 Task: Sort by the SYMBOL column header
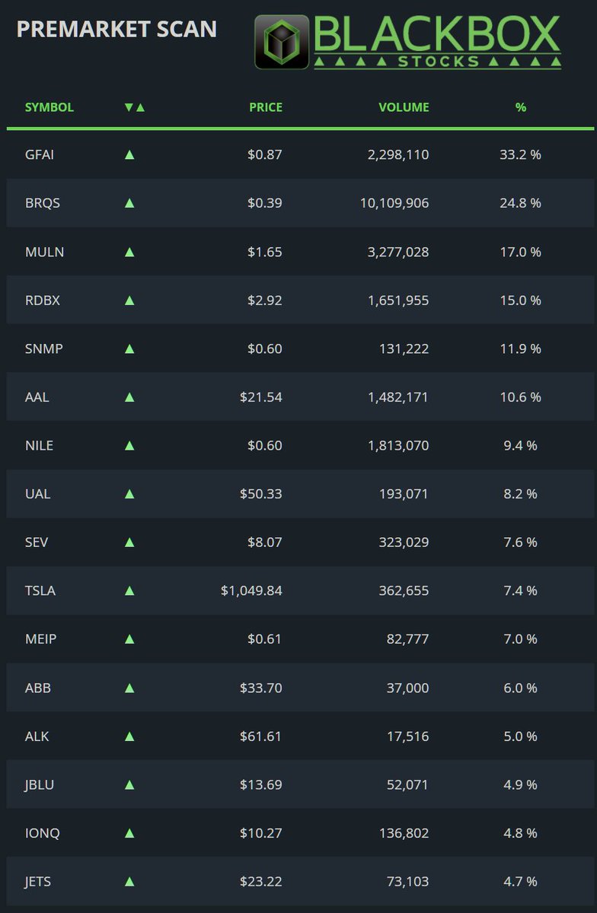[49, 107]
